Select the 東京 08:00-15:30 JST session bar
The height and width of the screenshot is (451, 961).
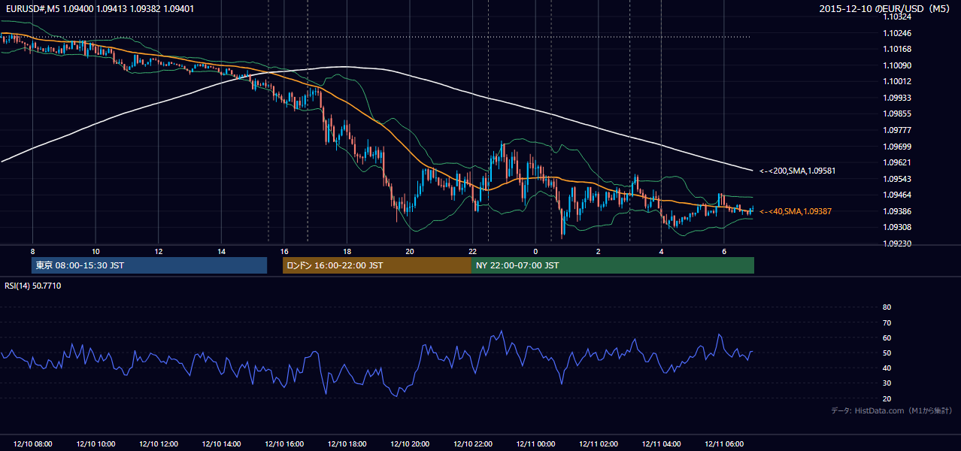(x=150, y=265)
